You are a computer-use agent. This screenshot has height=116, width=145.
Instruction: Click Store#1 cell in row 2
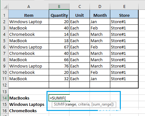click(x=124, y=22)
